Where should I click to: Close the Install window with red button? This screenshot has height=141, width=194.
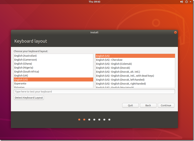175,32
